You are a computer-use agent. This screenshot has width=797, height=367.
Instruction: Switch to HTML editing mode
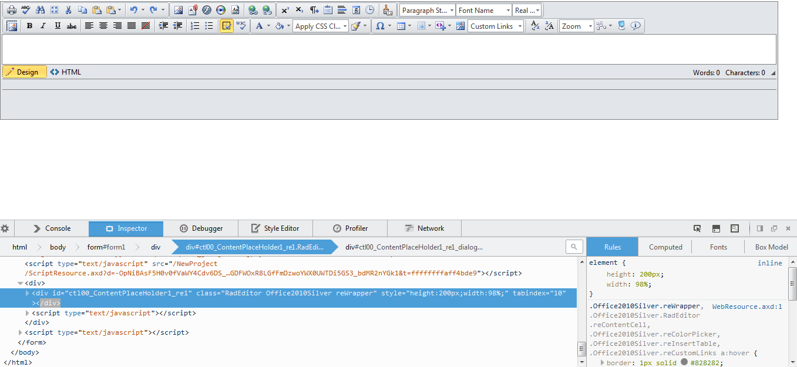coord(66,72)
